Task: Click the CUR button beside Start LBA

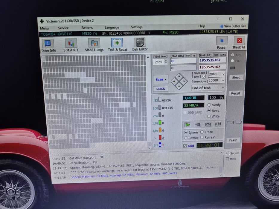Action: click(x=188, y=56)
